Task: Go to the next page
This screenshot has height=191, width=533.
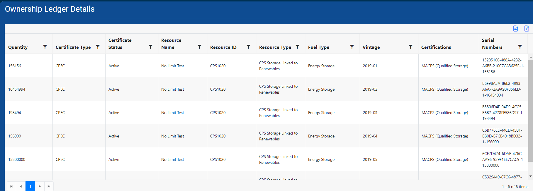Action: coord(40,186)
